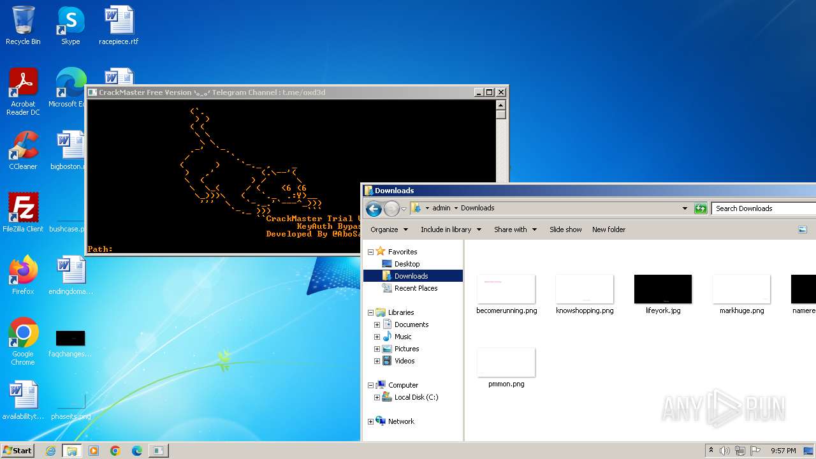816x459 pixels.
Task: Select the bigboston document on the desktop
Action: [x=70, y=150]
